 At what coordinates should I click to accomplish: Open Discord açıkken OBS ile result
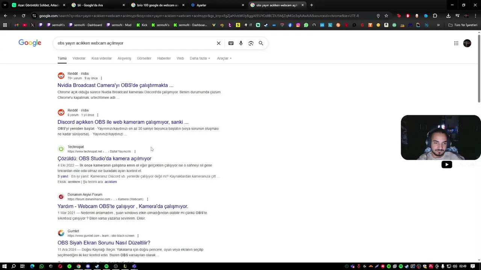tap(123, 122)
